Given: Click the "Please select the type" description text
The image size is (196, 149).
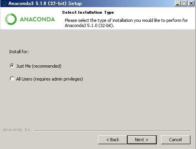Looking at the screenshot, I should [126, 23].
